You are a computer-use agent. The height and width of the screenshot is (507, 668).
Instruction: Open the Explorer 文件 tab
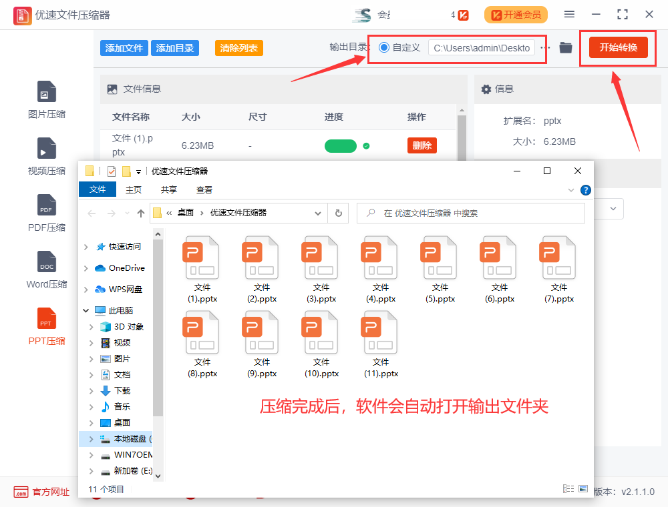98,189
